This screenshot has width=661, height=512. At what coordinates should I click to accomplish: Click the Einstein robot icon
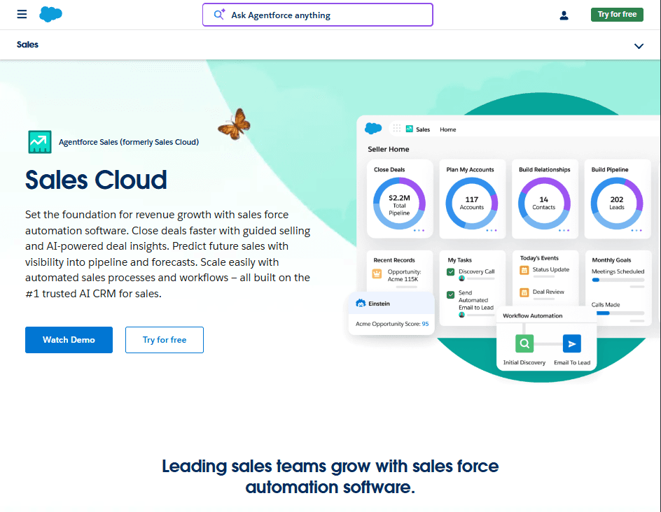coord(361,303)
